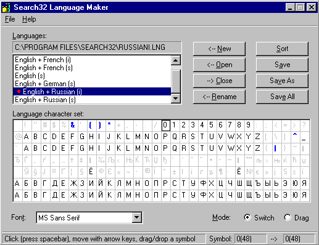Screen dimensions: 319x245
Task: Close the Search32 Language Maker window
Action: pyautogui.click(x=312, y=7)
